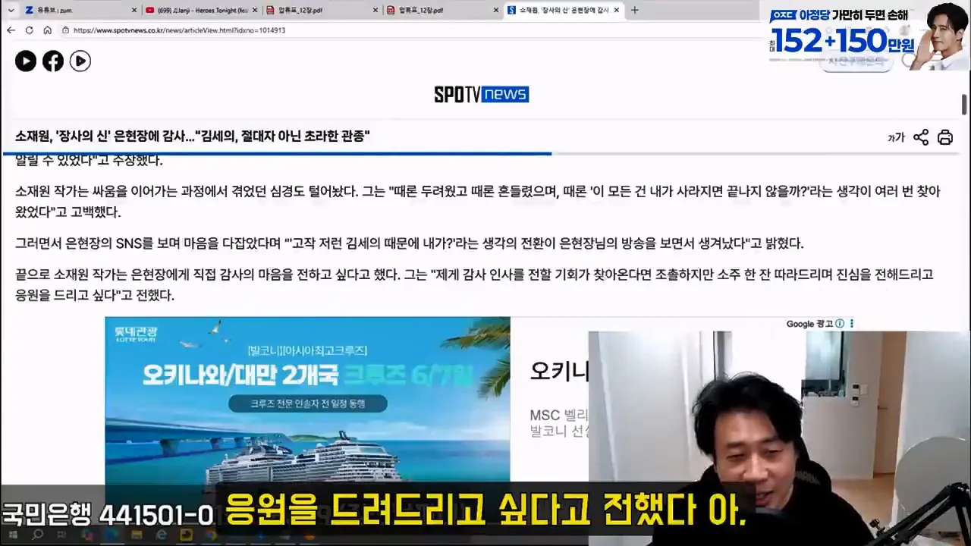Close the 유튜브 zum tab
971x546 pixels.
point(134,10)
